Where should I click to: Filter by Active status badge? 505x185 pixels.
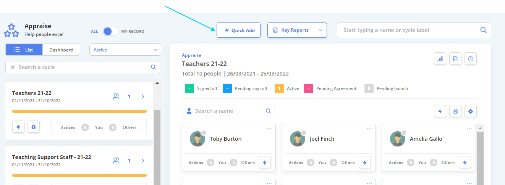(x=279, y=88)
